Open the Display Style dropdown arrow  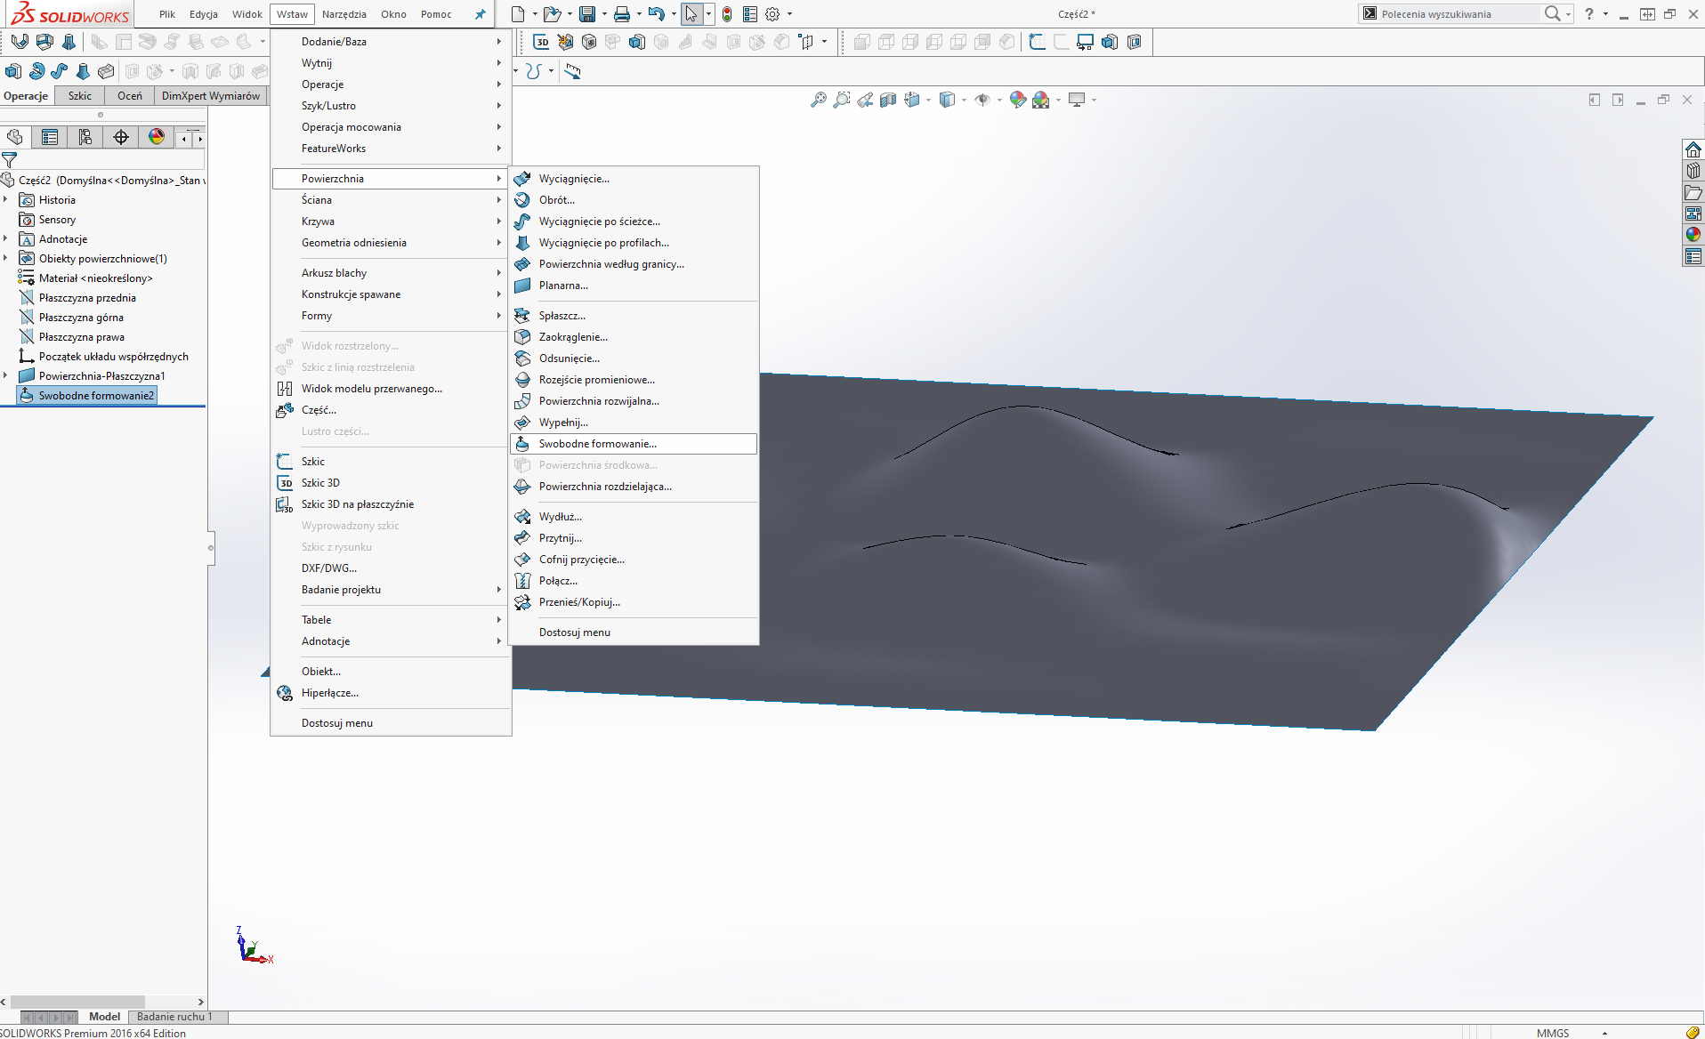click(x=965, y=101)
